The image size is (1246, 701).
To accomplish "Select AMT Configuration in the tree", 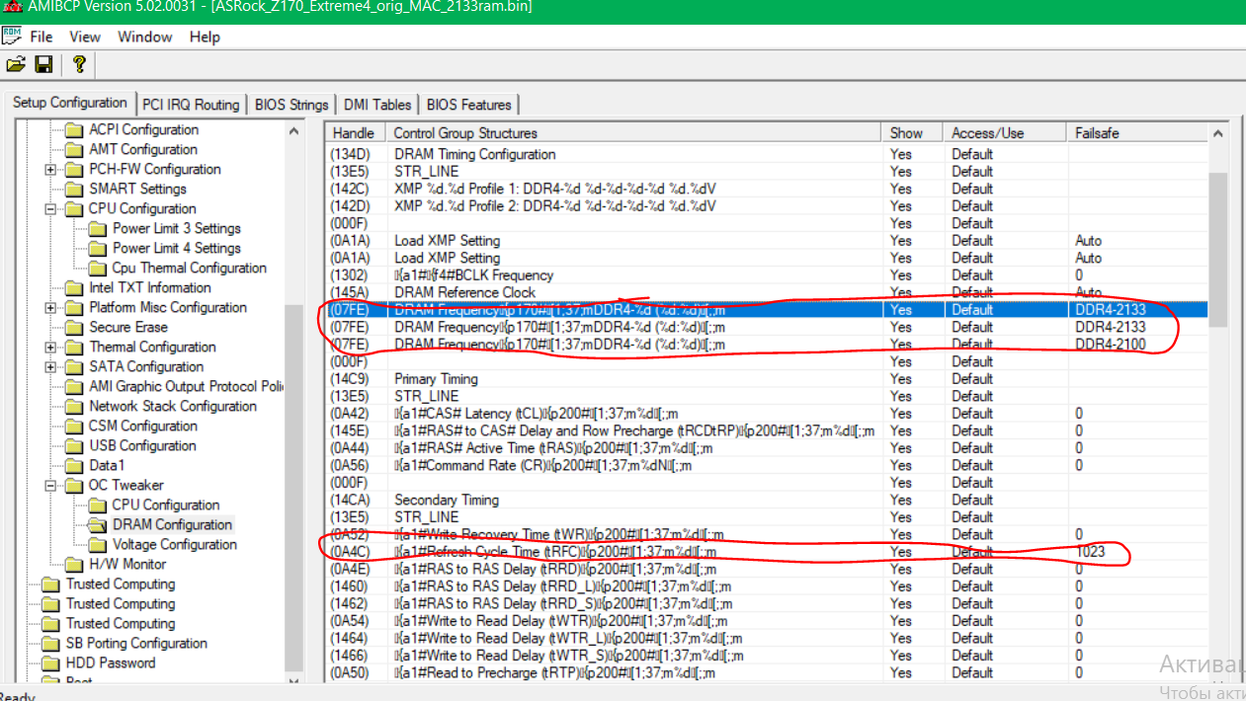I will coord(143,149).
